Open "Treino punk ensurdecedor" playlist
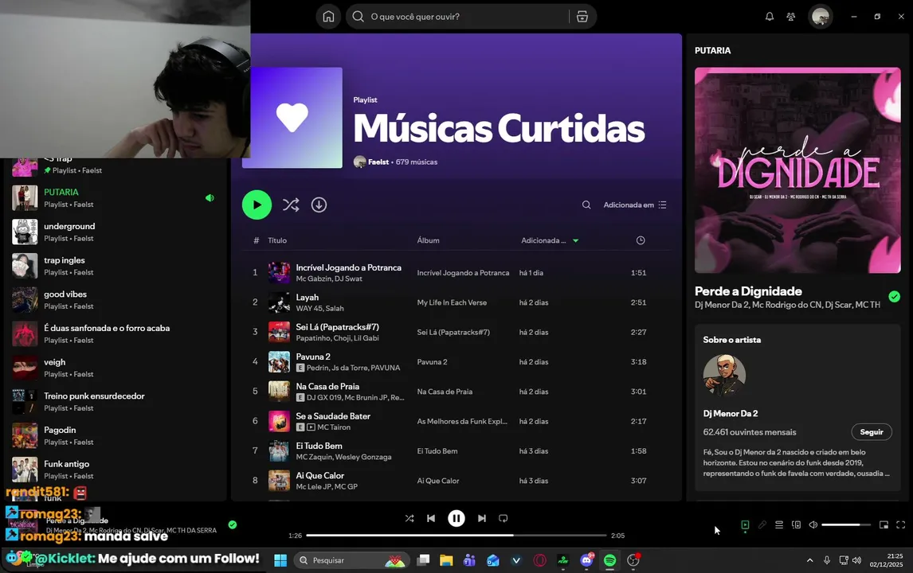Screen dimensions: 913x573 click(x=114, y=401)
